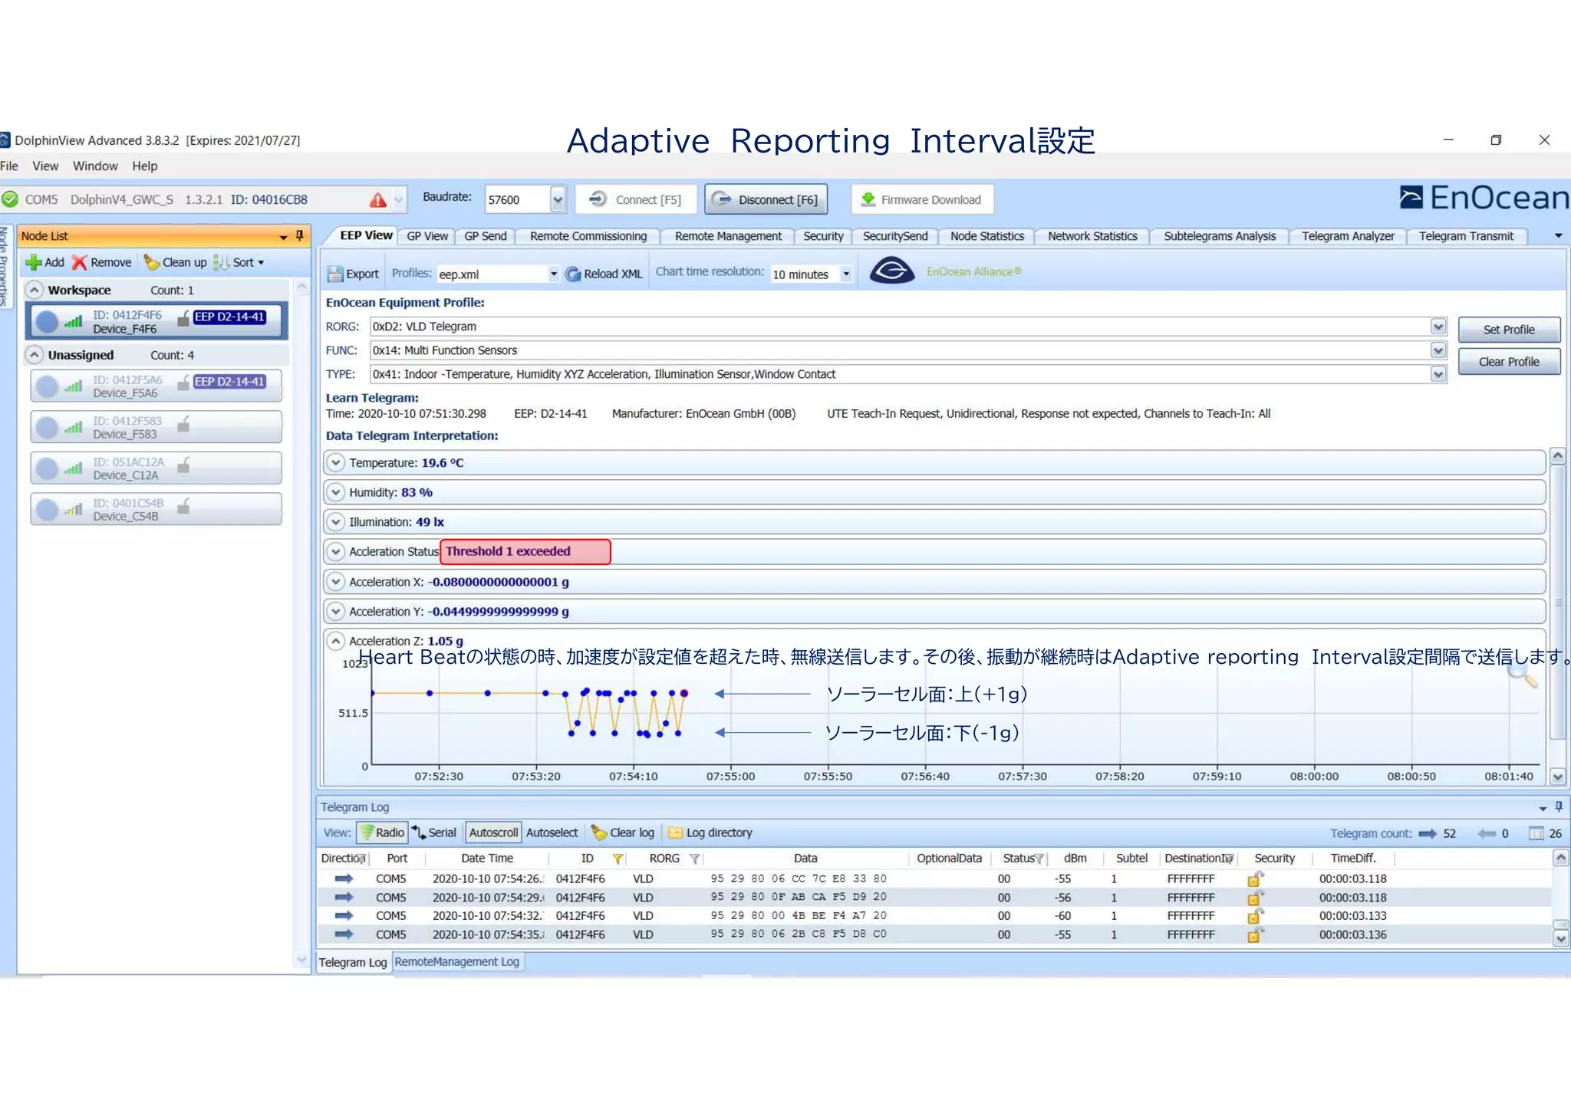Toggle Autoscroll in Telegram Log

click(x=493, y=832)
